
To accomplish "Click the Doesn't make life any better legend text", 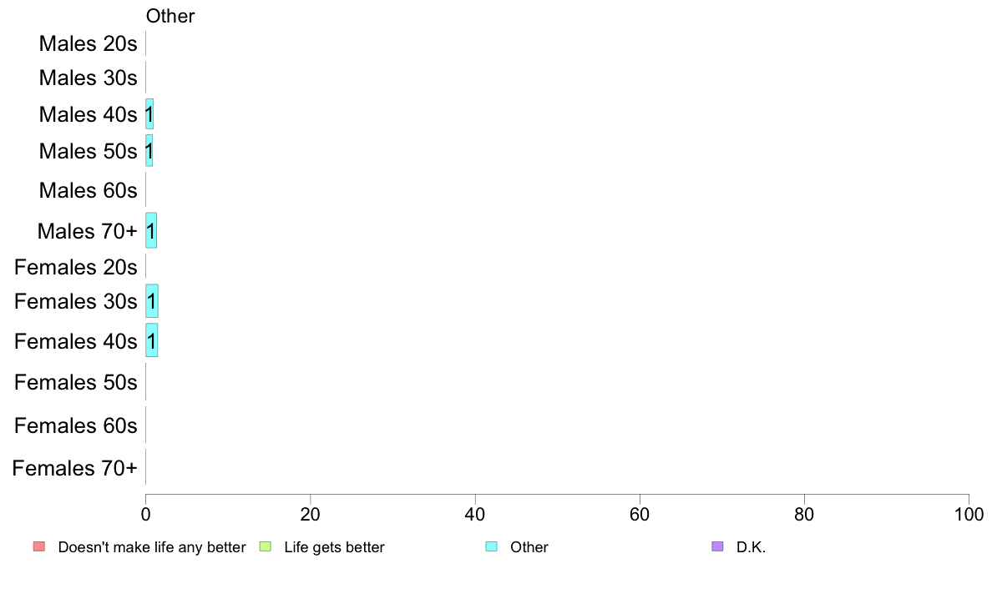I will coord(152,547).
